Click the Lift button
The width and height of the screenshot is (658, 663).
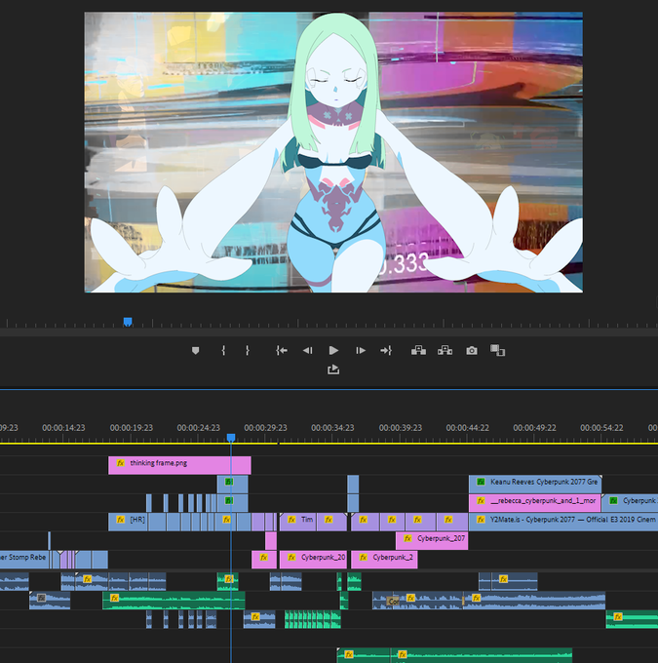point(418,350)
